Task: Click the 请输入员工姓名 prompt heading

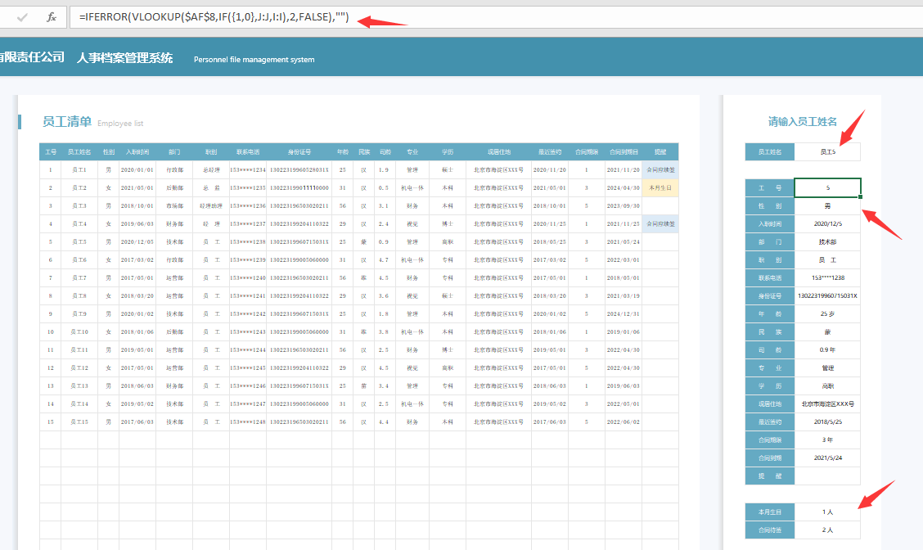Action: (803, 121)
